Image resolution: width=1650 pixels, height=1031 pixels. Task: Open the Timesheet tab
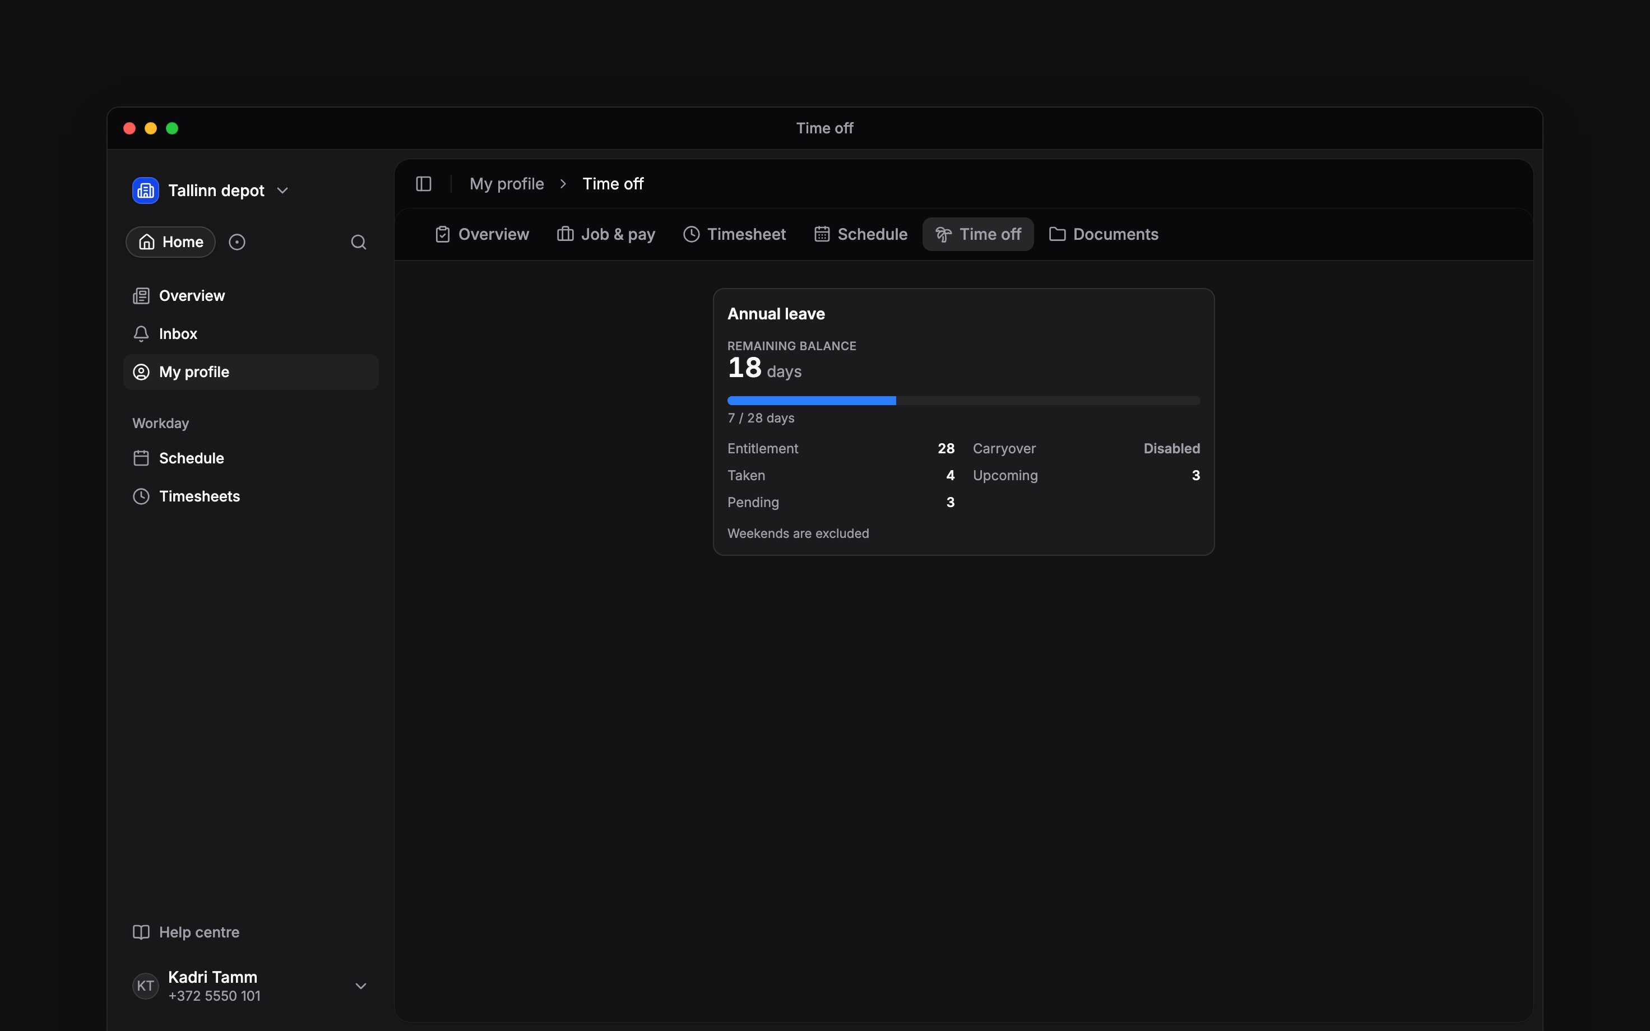[734, 235]
